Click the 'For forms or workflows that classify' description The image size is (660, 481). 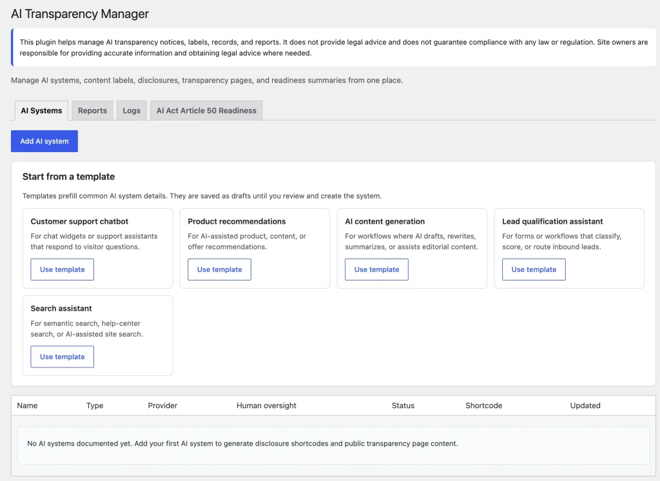[x=561, y=241]
